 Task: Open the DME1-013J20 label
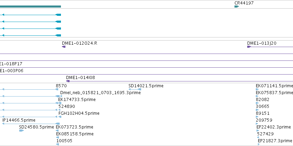pyautogui.click(x=262, y=43)
